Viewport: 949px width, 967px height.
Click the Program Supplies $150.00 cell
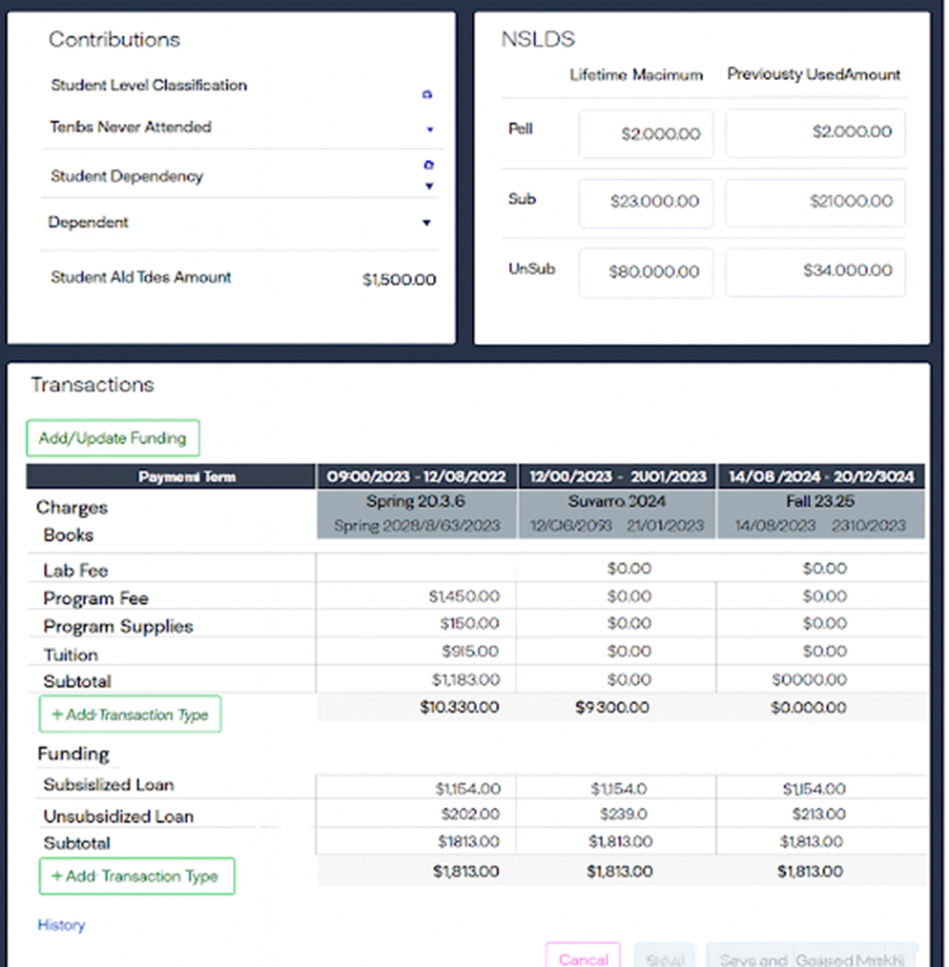pyautogui.click(x=469, y=623)
